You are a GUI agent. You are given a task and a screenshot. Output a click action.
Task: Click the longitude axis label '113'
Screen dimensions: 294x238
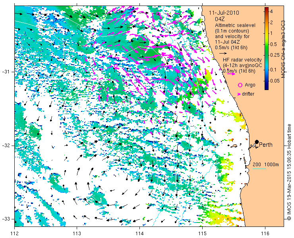tap(77, 234)
